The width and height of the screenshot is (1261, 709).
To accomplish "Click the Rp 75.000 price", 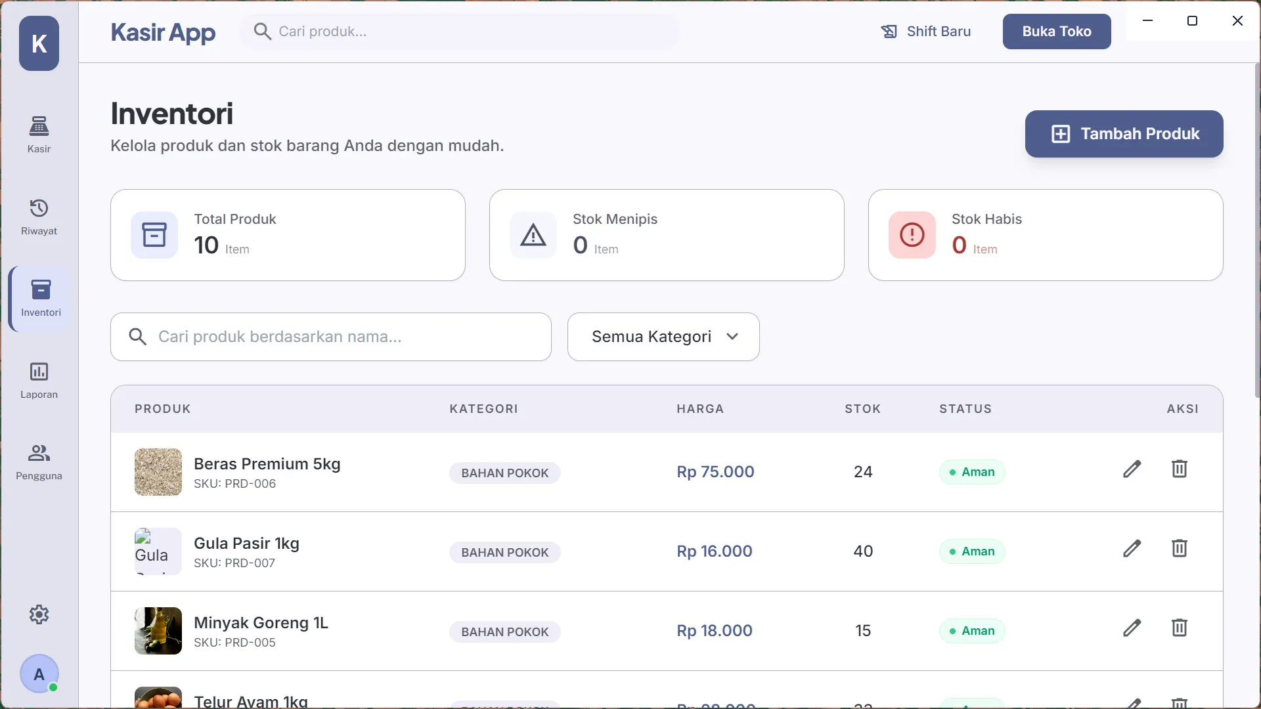I will (x=715, y=472).
